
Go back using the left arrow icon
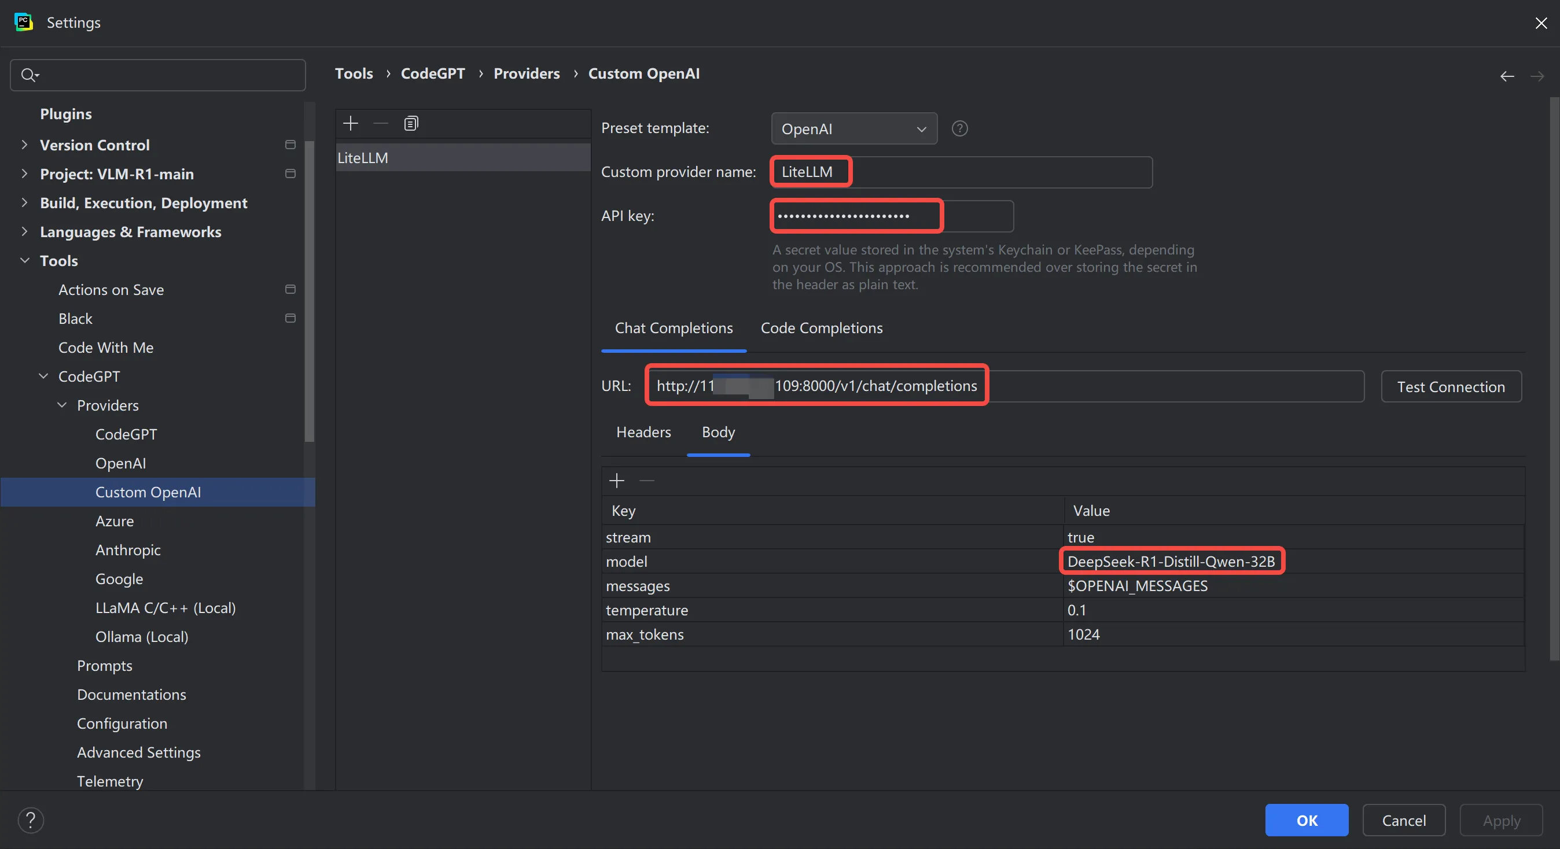click(1507, 76)
